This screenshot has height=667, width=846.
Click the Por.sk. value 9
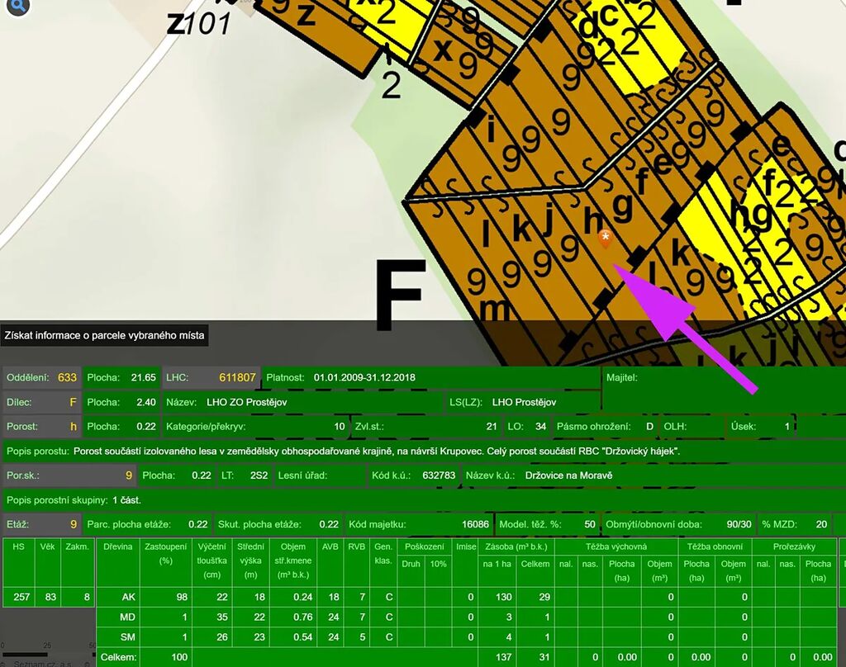pos(128,475)
